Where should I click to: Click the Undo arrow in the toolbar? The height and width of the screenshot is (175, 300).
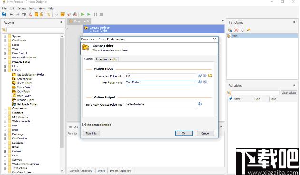pyautogui.click(x=12, y=14)
